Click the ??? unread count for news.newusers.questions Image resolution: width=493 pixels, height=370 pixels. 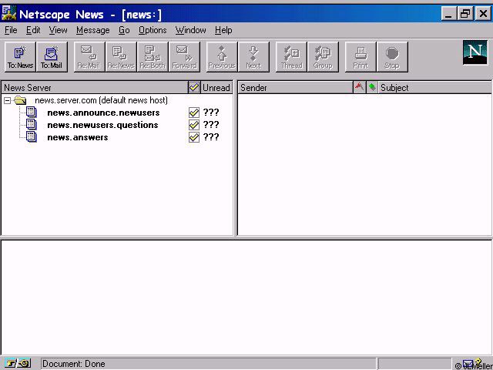point(210,125)
